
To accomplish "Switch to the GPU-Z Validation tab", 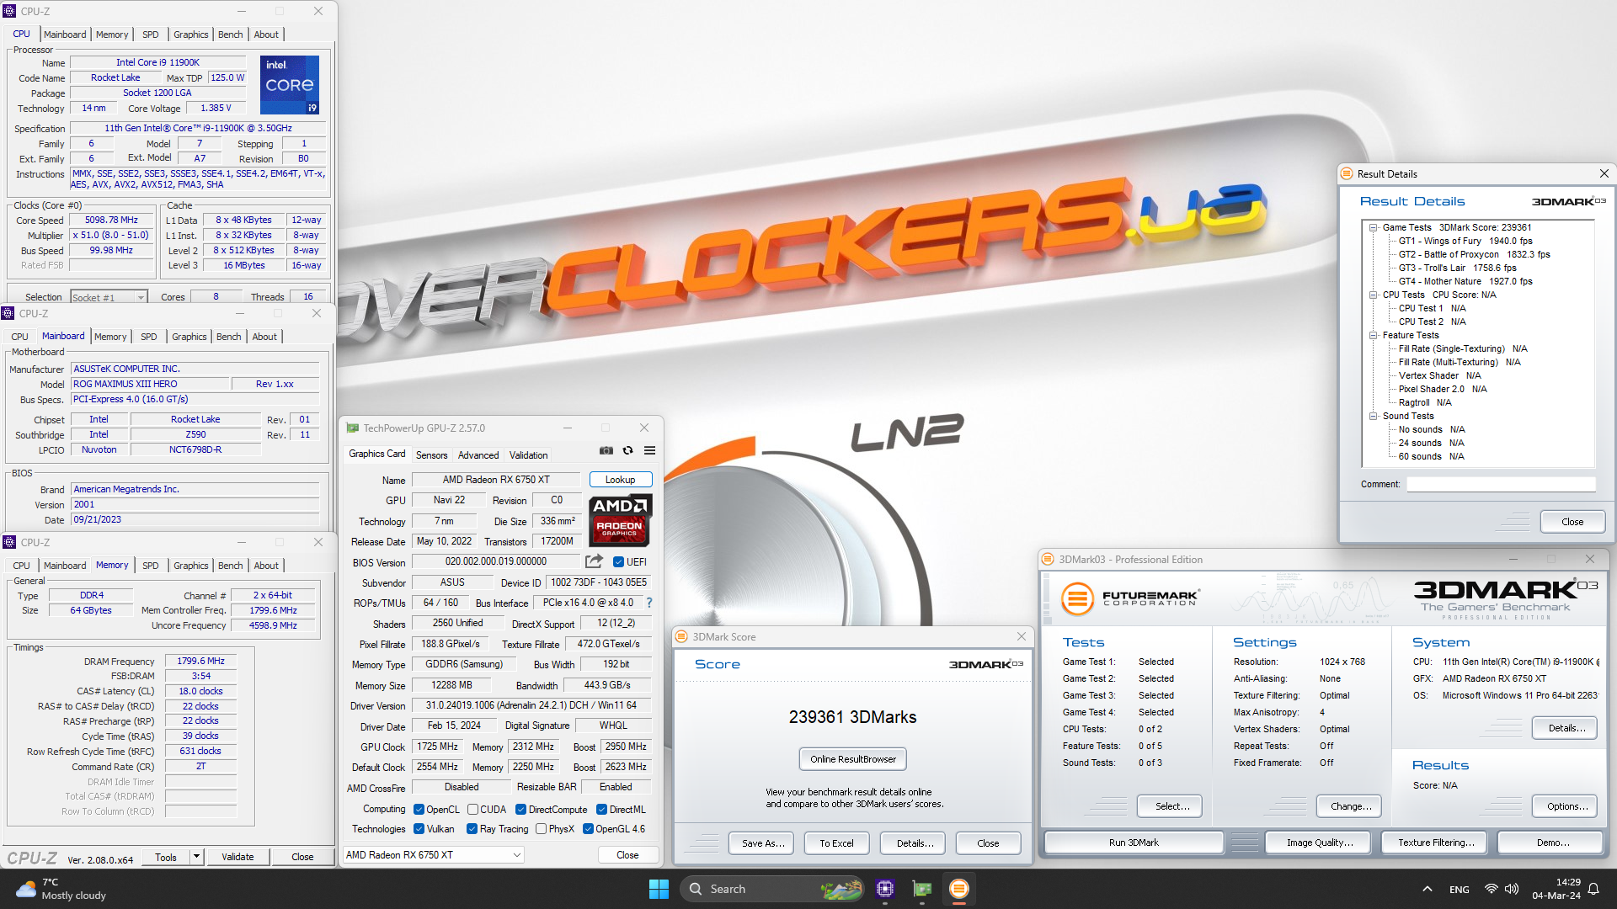I will click(528, 455).
